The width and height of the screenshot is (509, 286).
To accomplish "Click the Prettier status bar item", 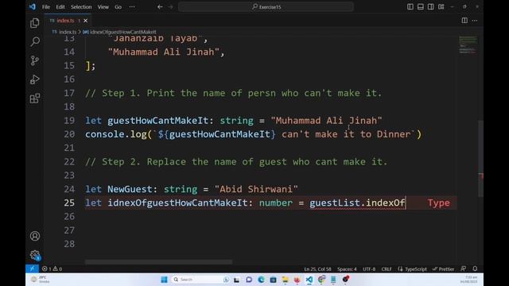I will [x=443, y=269].
